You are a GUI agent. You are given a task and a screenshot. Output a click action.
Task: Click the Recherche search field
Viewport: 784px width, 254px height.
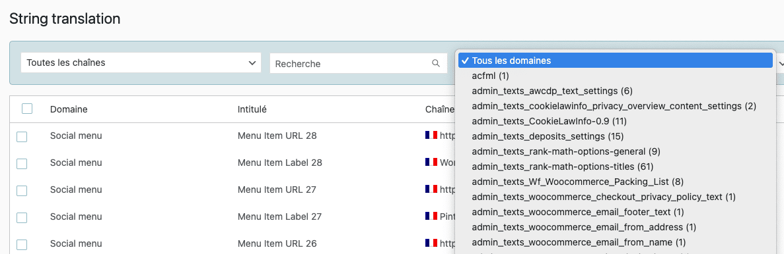[358, 63]
